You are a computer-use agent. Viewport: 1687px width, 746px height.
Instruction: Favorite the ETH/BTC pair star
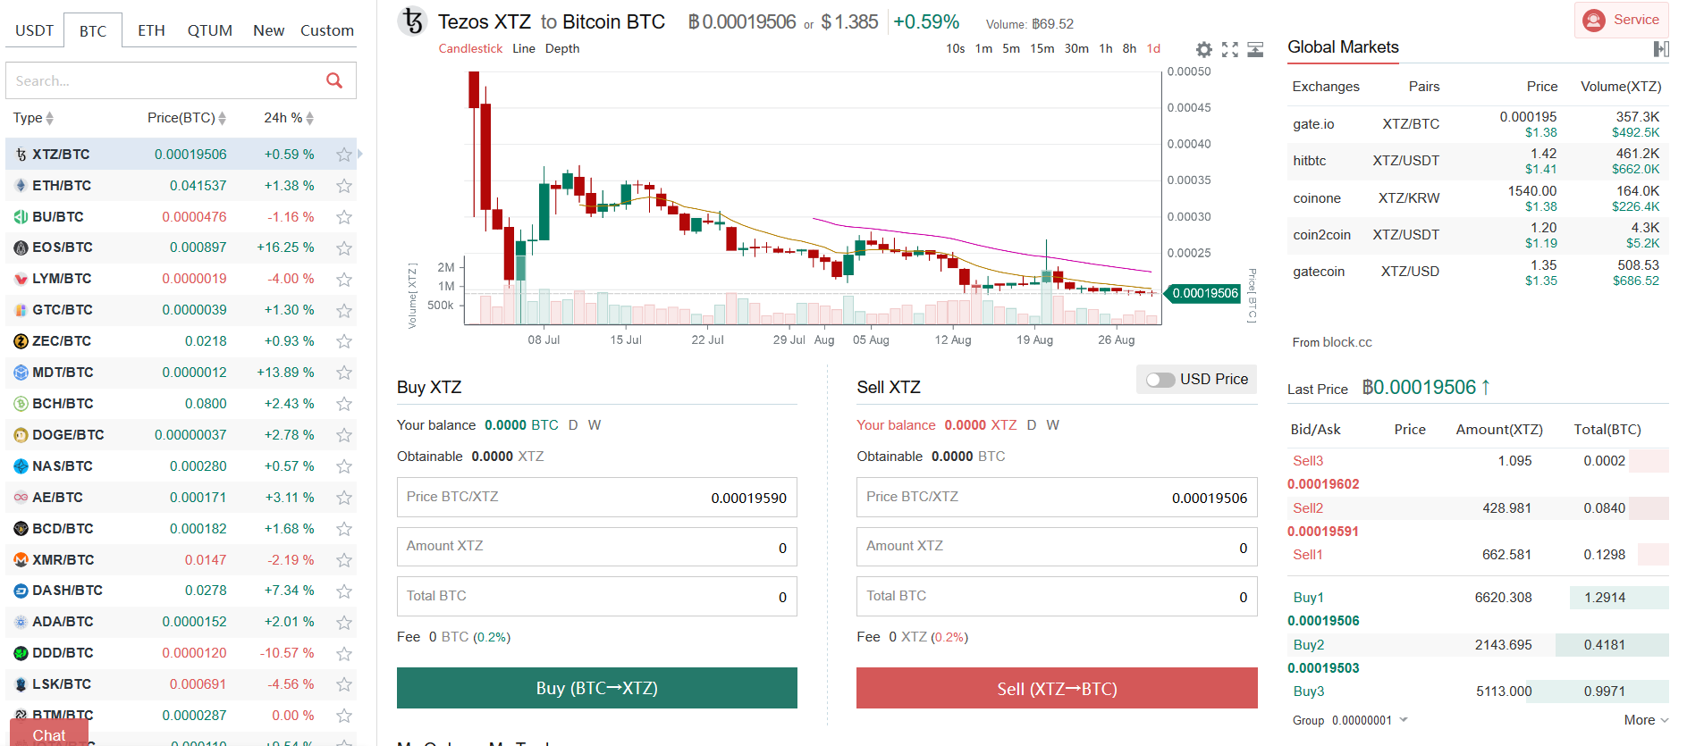[344, 186]
